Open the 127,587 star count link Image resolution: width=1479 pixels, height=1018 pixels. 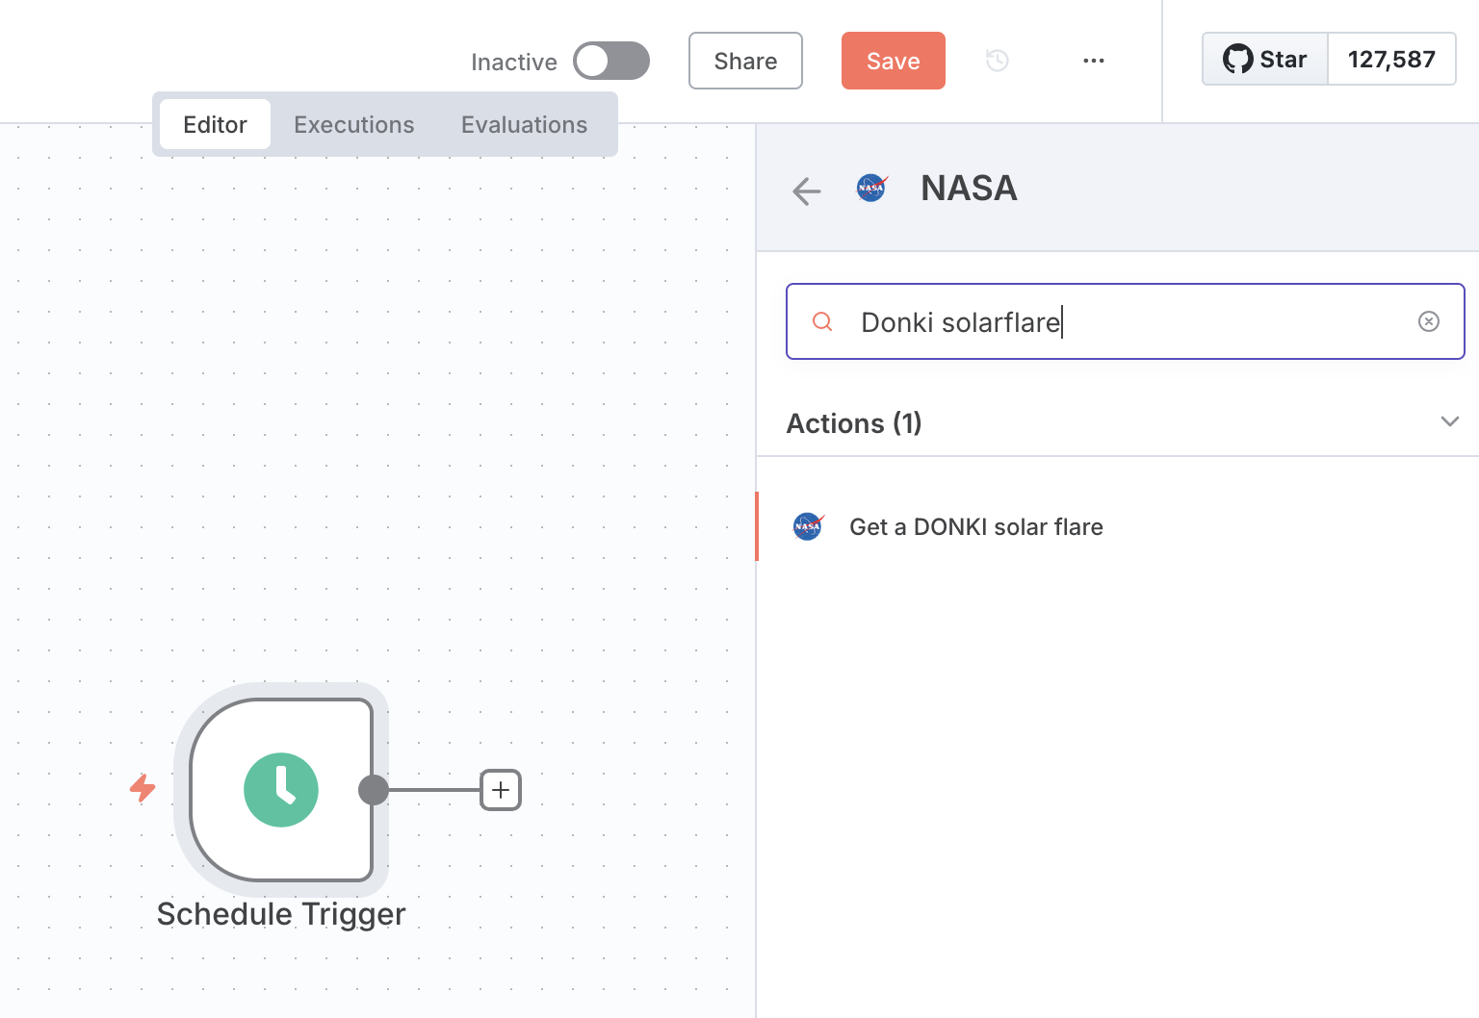1391,60
